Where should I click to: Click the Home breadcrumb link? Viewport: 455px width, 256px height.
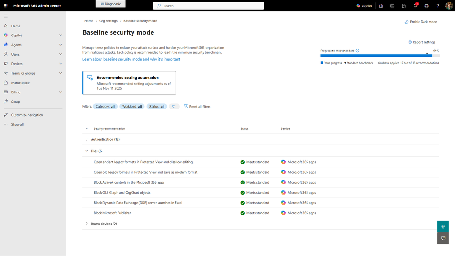coord(89,21)
